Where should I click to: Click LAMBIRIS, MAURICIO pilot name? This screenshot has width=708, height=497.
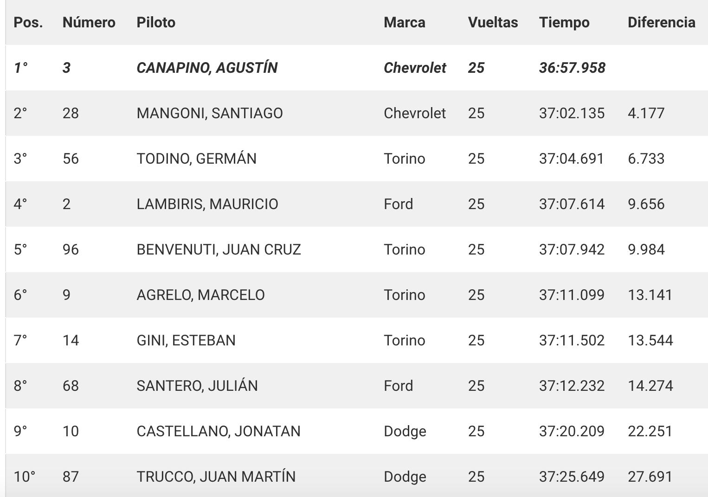point(207,204)
